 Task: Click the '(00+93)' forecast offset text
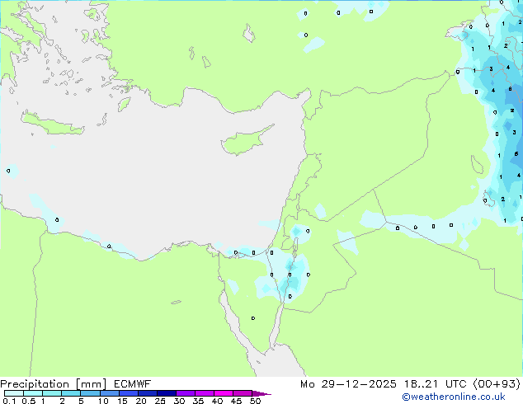[x=497, y=384]
